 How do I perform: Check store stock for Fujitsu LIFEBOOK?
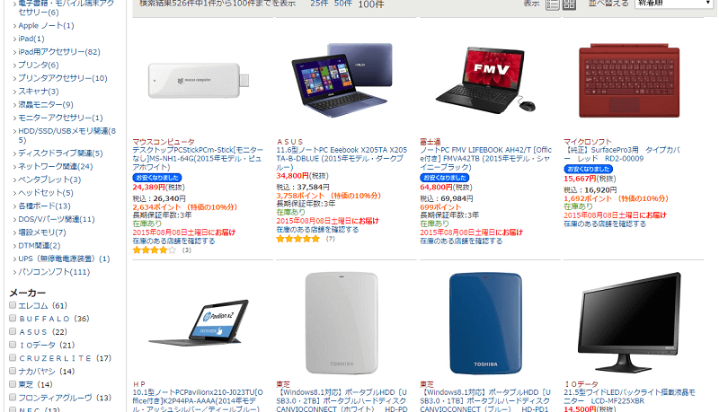pos(461,241)
